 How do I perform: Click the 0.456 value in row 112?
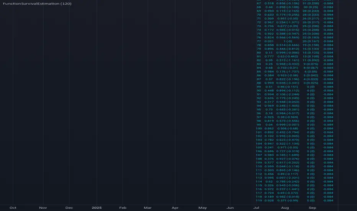(269, 174)
